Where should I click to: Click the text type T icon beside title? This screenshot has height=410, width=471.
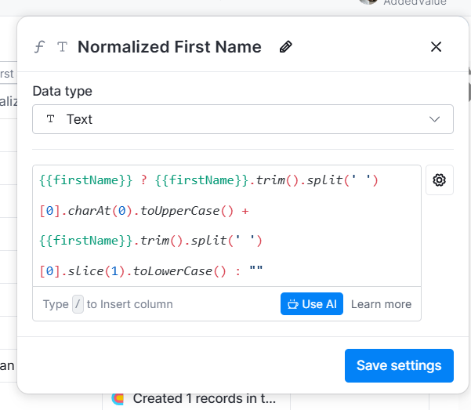click(62, 47)
